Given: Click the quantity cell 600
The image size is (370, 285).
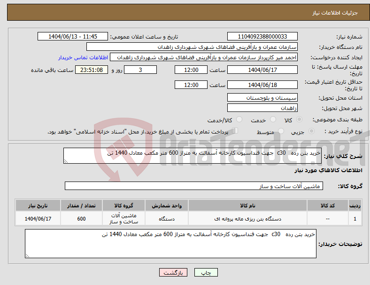Looking at the screenshot, I should [81, 219].
